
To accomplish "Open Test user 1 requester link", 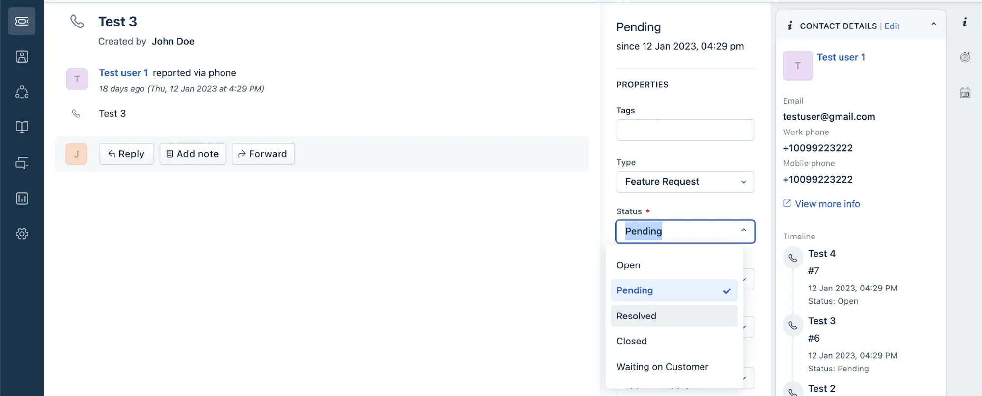I will pyautogui.click(x=123, y=73).
